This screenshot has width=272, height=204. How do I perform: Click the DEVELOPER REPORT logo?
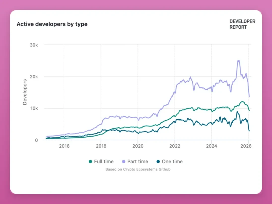tap(242, 24)
